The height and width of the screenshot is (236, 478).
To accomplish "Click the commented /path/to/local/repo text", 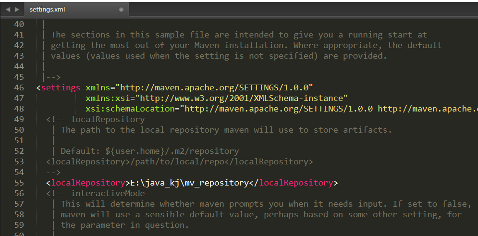I will (177, 161).
